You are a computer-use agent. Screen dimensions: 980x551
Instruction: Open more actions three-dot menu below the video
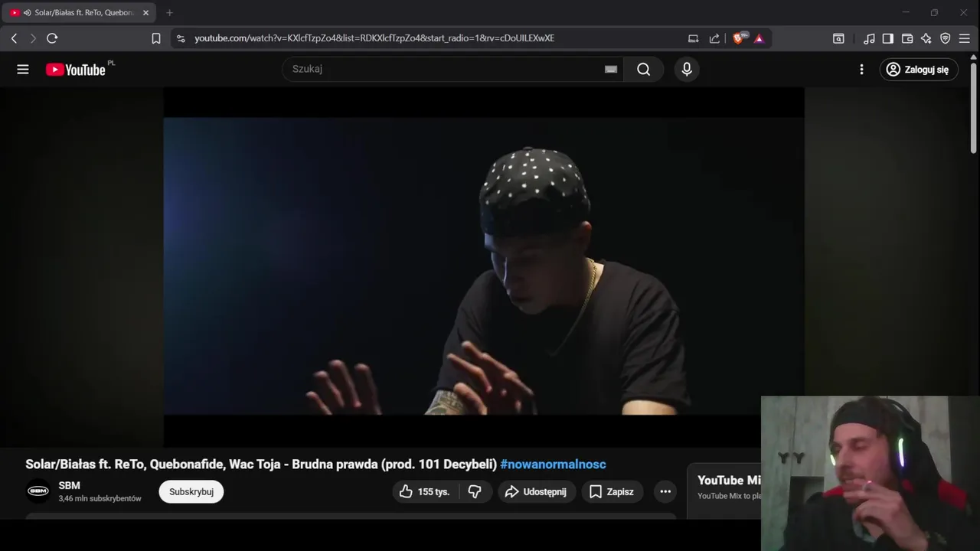(x=665, y=491)
